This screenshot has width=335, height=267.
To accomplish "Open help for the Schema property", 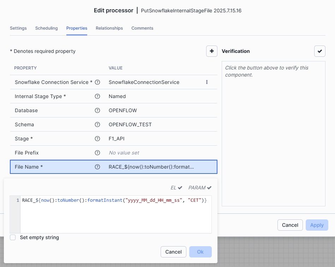I will pyautogui.click(x=97, y=125).
